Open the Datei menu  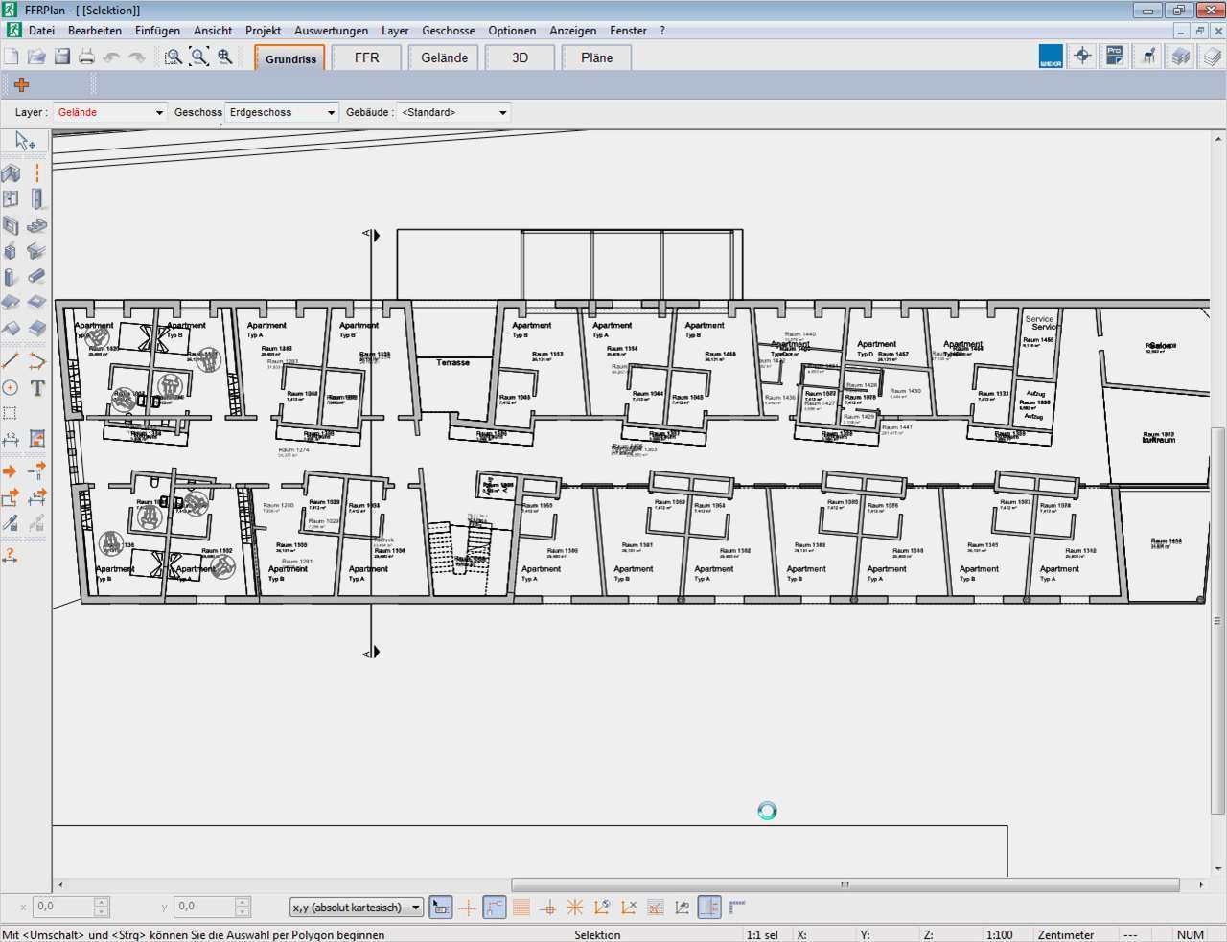tap(41, 31)
